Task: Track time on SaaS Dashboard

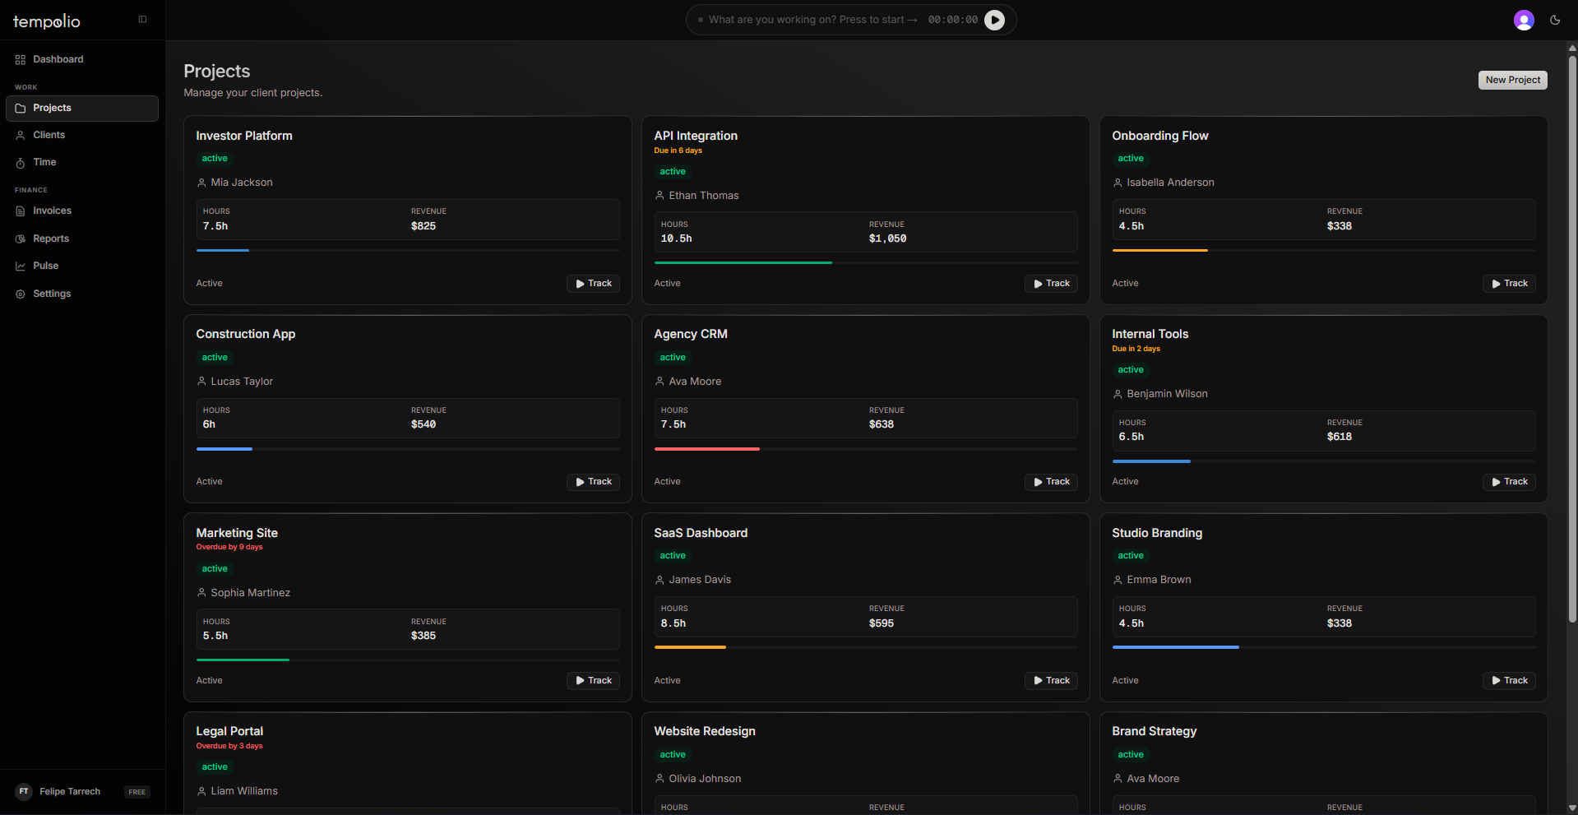Action: [1051, 681]
